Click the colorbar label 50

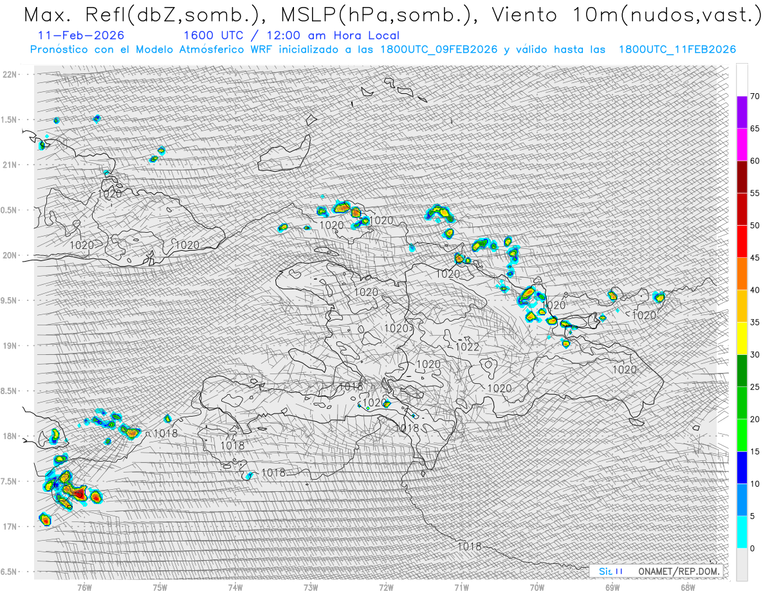point(755,226)
